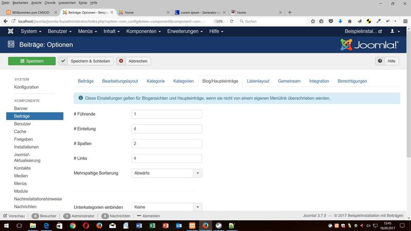Open Unterkategorien einbinden dropdown
This screenshot has width=411, height=231.
pyautogui.click(x=166, y=207)
